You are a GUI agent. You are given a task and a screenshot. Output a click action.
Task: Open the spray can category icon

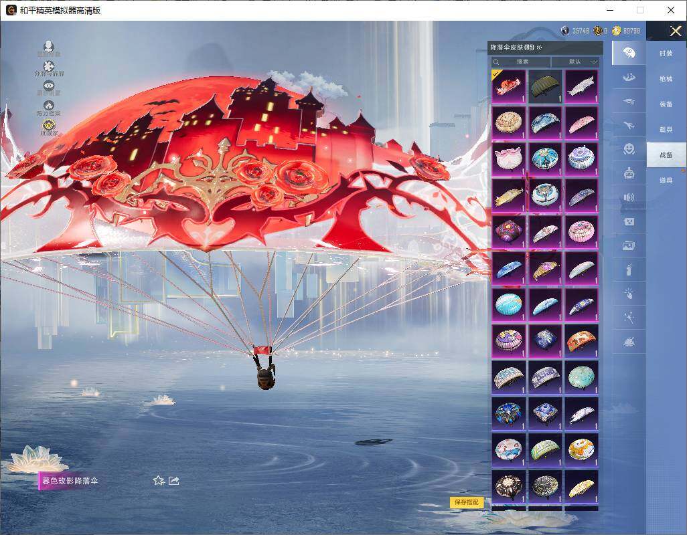[629, 270]
